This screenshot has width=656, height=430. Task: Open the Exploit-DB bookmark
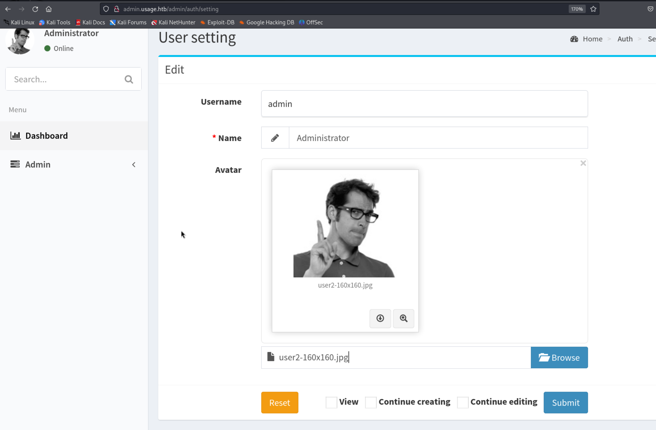[218, 22]
